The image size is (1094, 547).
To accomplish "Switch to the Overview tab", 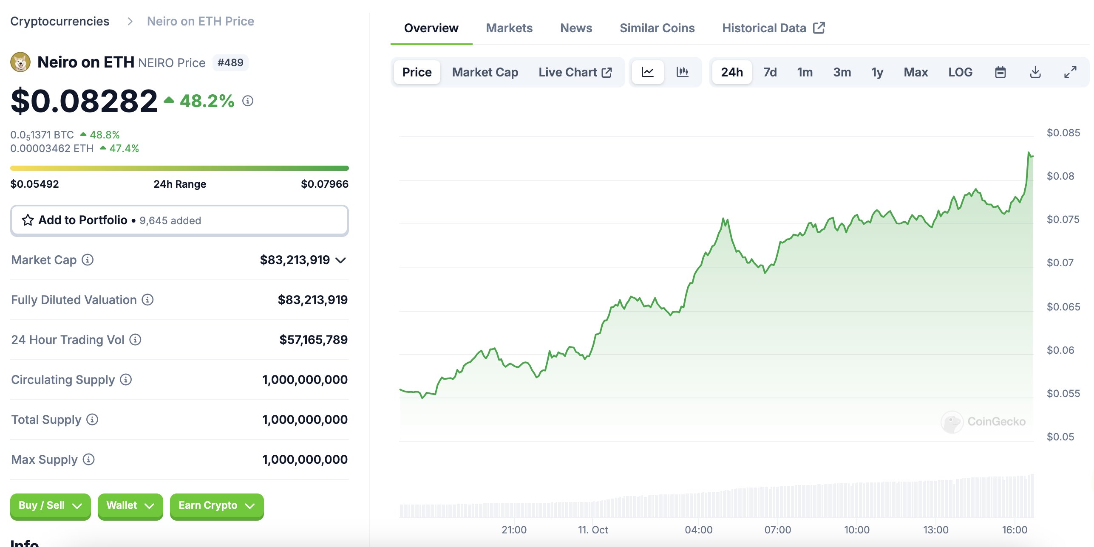I will click(431, 28).
